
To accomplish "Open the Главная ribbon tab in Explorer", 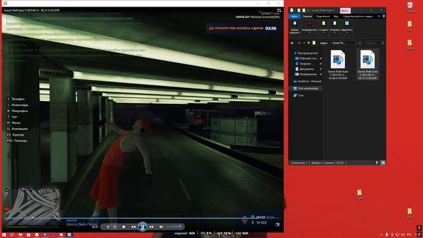I will [307, 17].
